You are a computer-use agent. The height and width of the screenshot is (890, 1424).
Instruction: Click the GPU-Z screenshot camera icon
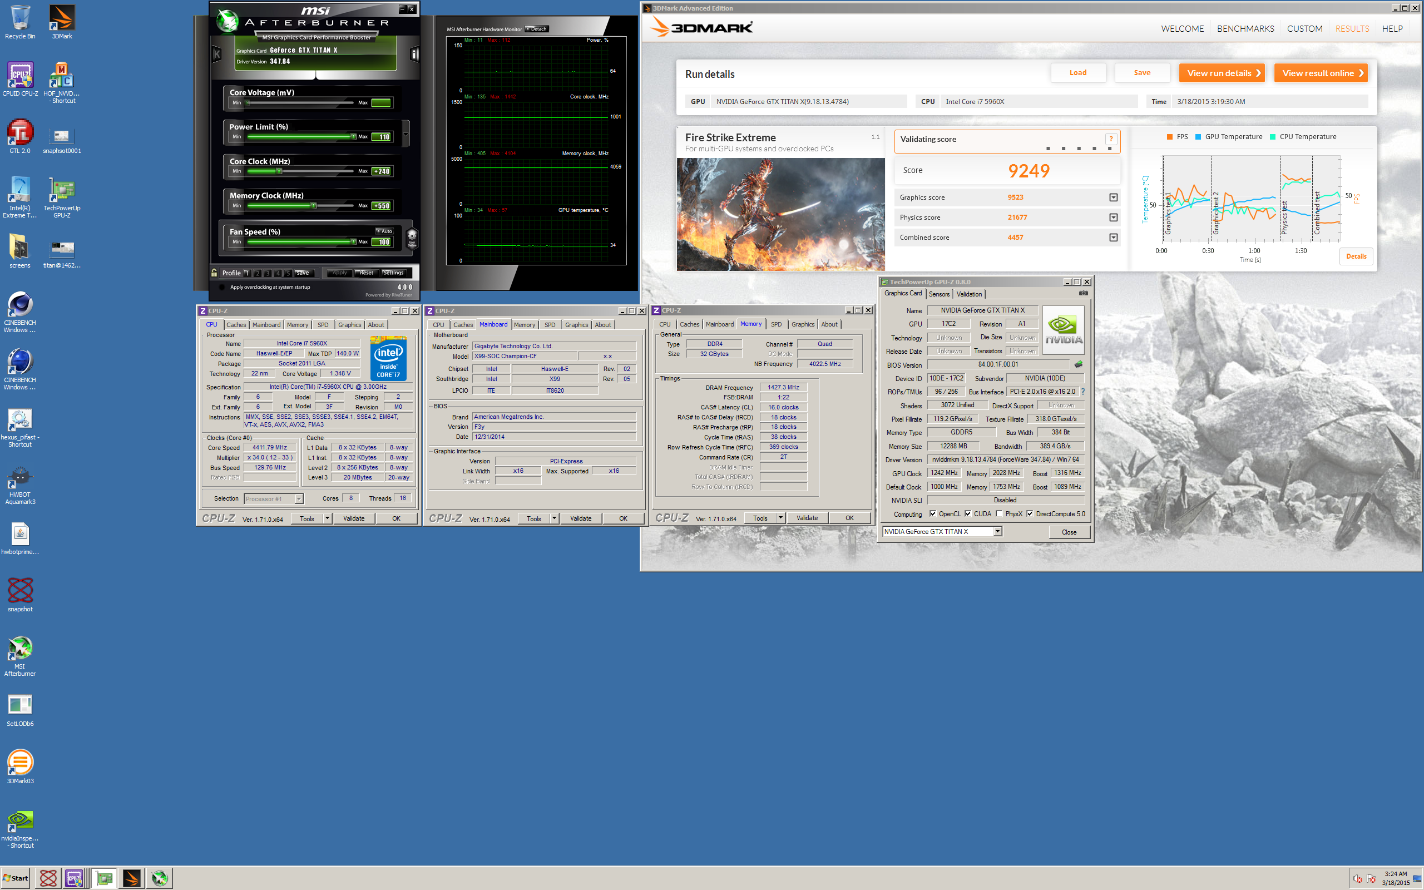pos(1084,293)
